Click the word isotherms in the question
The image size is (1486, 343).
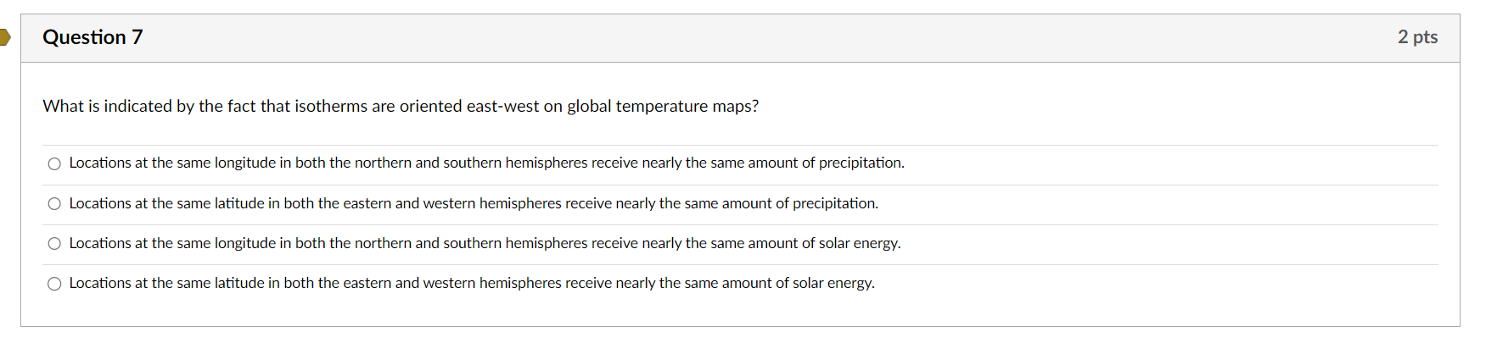pos(331,106)
